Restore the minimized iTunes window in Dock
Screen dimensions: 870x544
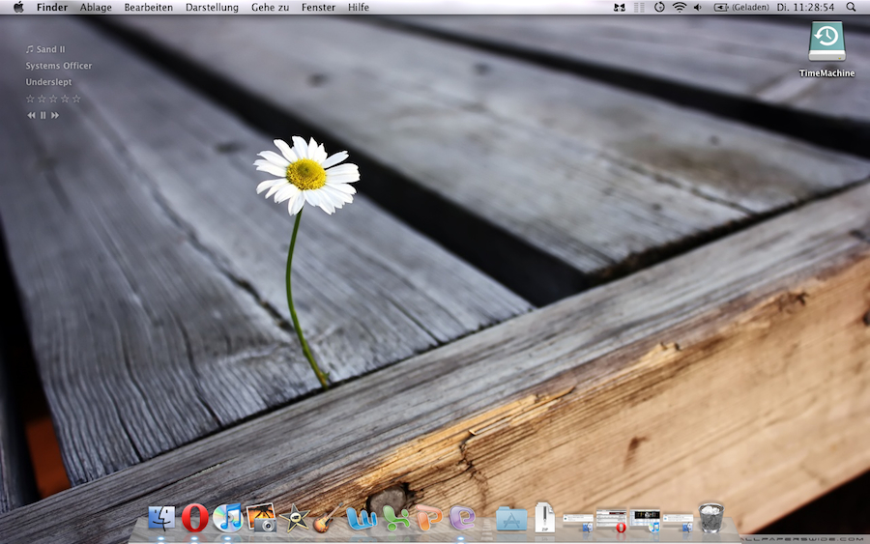[x=645, y=521]
